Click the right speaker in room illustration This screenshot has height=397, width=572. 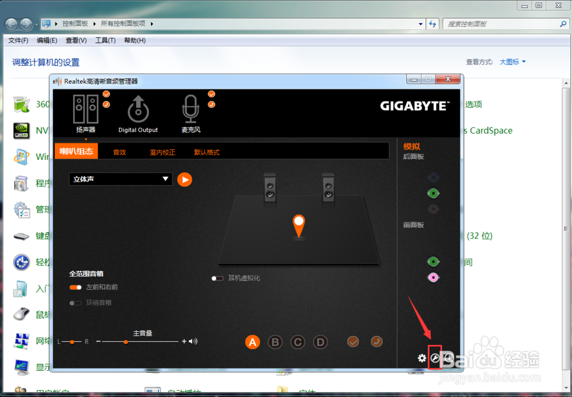328,187
